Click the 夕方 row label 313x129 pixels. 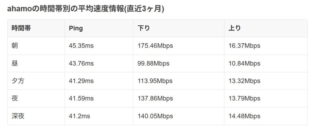[x=18, y=81]
